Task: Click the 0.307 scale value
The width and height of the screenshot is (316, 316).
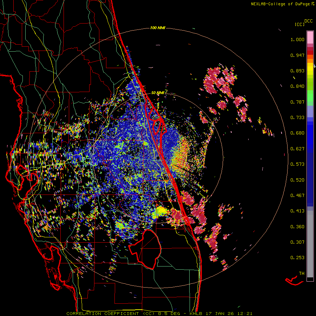Action: (297, 242)
